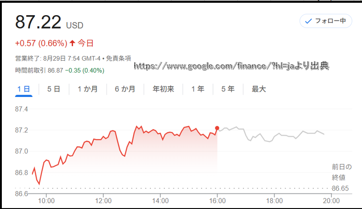Click the 12:00 time axis label
Screen dimensions: 362x209
click(103, 201)
